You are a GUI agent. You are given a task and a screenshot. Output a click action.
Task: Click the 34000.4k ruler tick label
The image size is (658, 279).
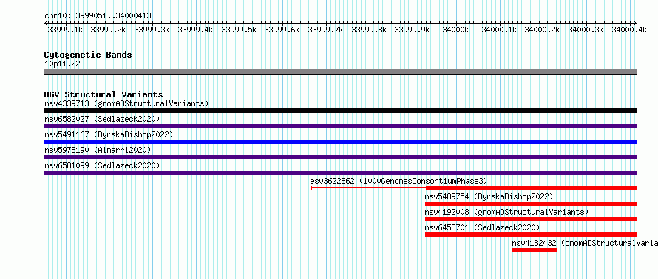point(628,30)
